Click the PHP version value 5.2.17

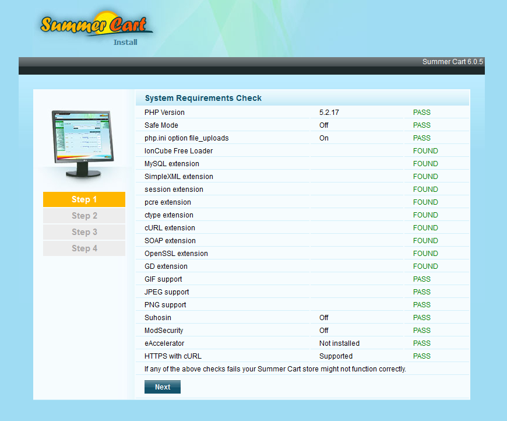pyautogui.click(x=329, y=113)
